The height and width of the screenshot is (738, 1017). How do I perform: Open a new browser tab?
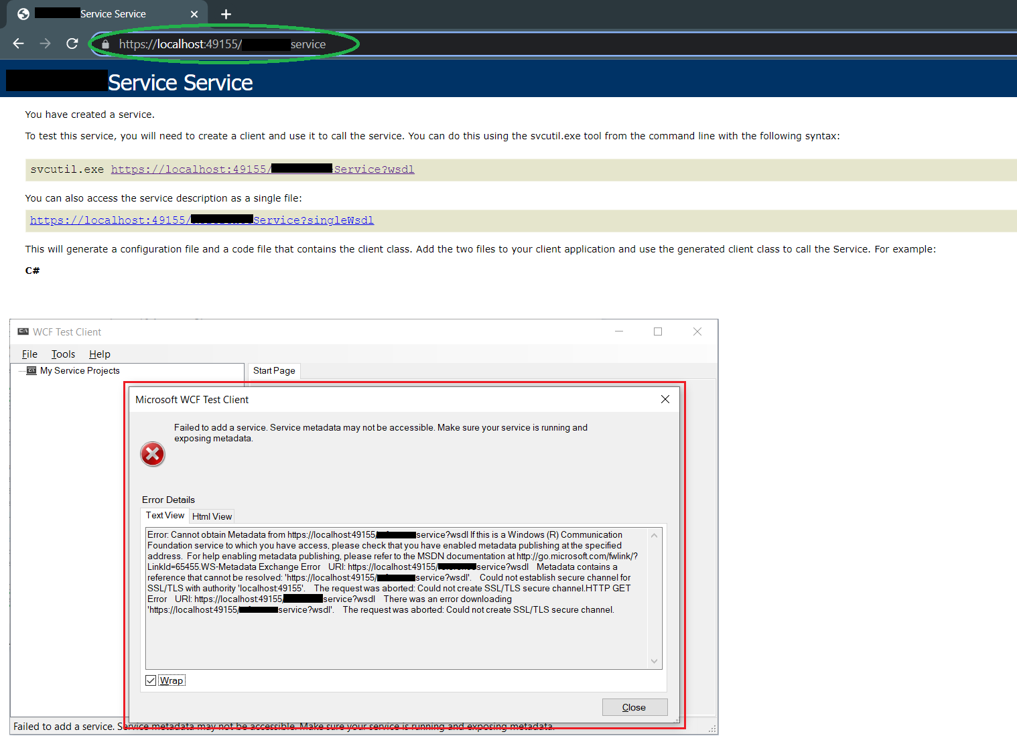[x=226, y=13]
